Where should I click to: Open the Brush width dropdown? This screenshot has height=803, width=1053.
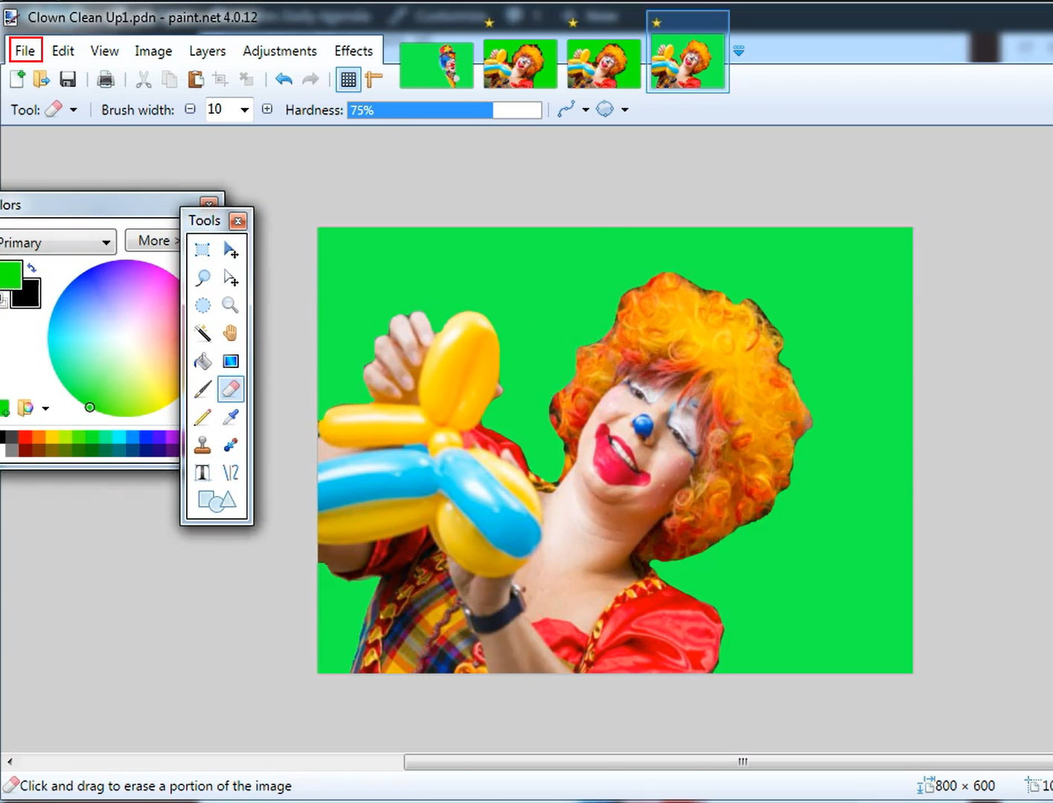click(x=242, y=109)
